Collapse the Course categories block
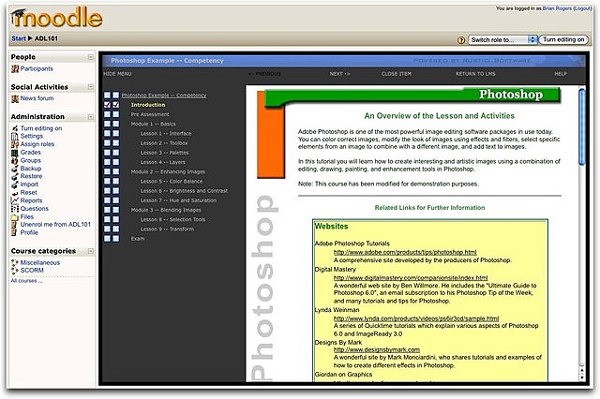The width and height of the screenshot is (600, 399). [91, 251]
